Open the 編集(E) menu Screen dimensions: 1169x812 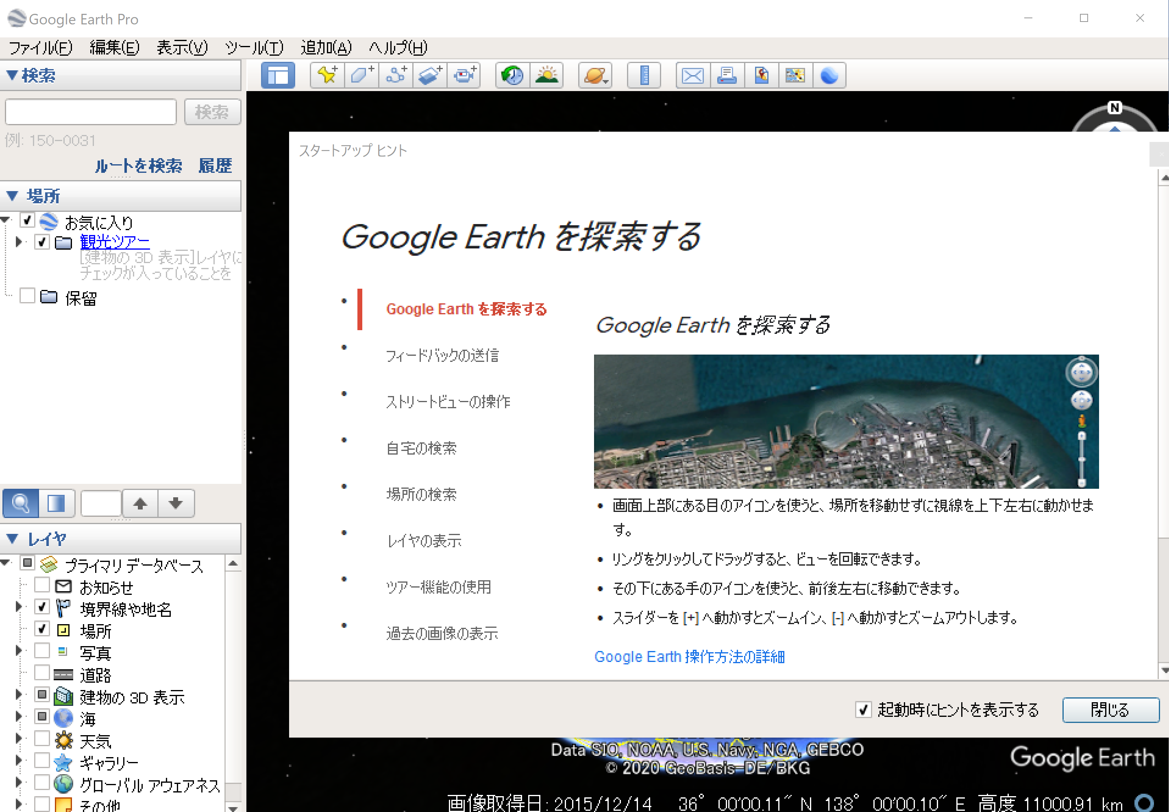point(114,48)
